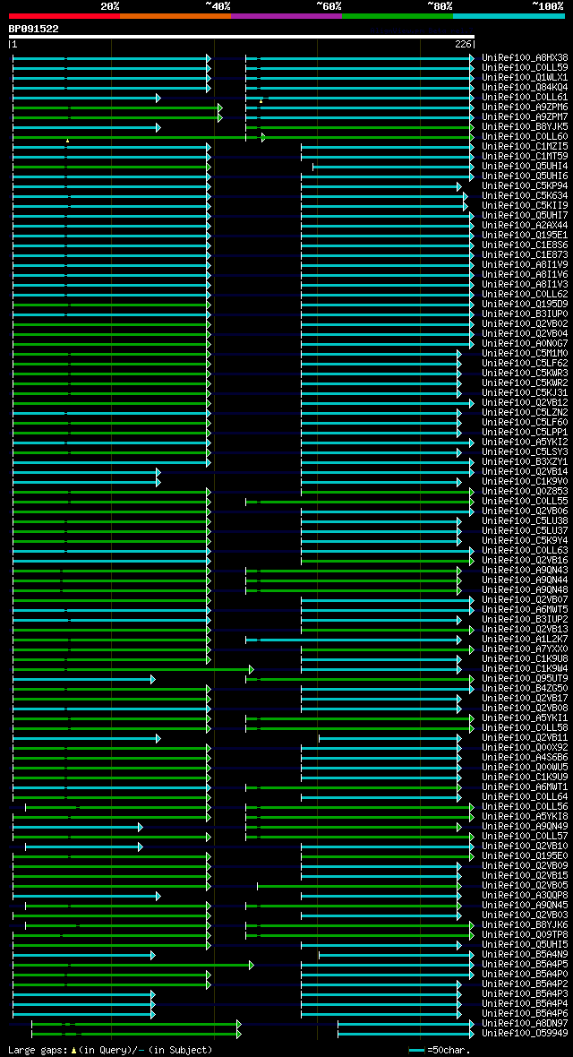Open hit UniRef100_C0LL61
This screenshot has height=1057, width=573.
(x=526, y=97)
